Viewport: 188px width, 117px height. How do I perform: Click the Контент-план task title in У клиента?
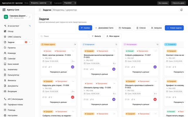[175, 55]
